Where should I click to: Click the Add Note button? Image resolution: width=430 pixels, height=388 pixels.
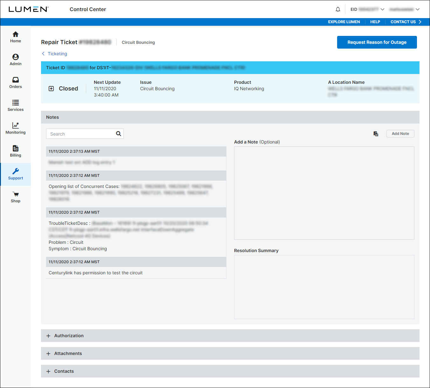[400, 134]
